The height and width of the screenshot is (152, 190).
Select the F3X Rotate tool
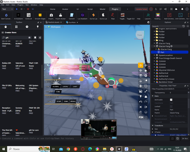click(141, 70)
